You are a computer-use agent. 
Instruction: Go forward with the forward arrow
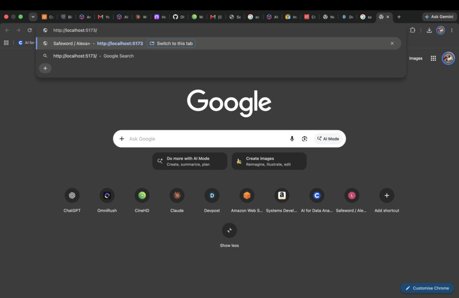pyautogui.click(x=18, y=30)
